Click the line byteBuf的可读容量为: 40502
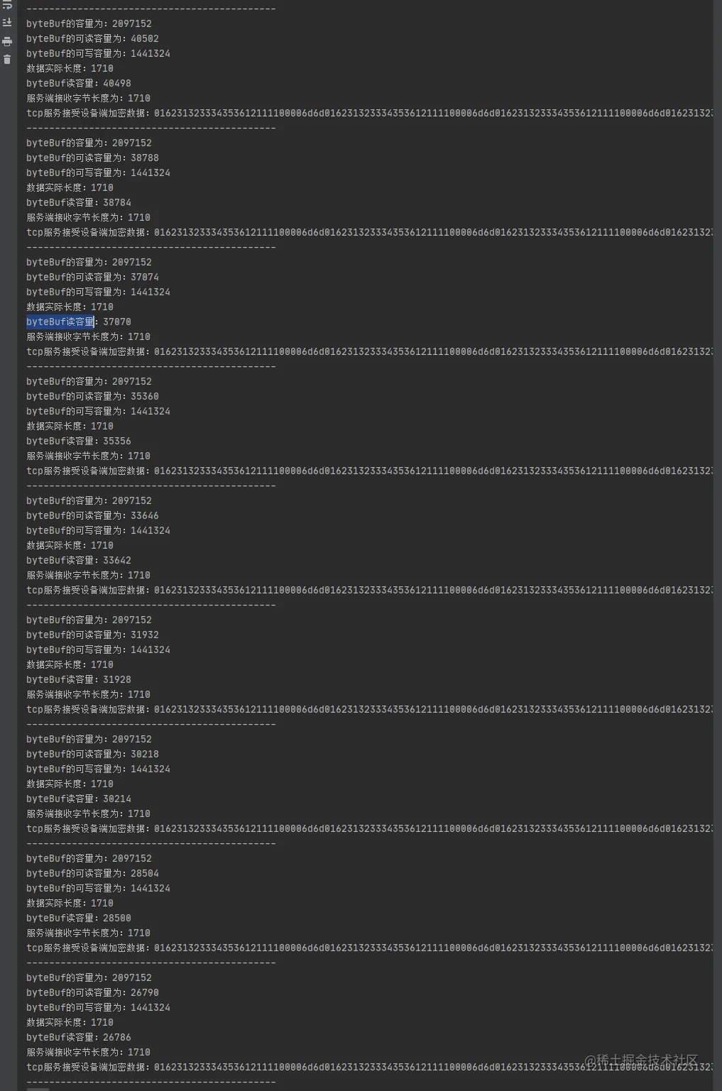Viewport: 722px width, 1091px height. tap(92, 38)
